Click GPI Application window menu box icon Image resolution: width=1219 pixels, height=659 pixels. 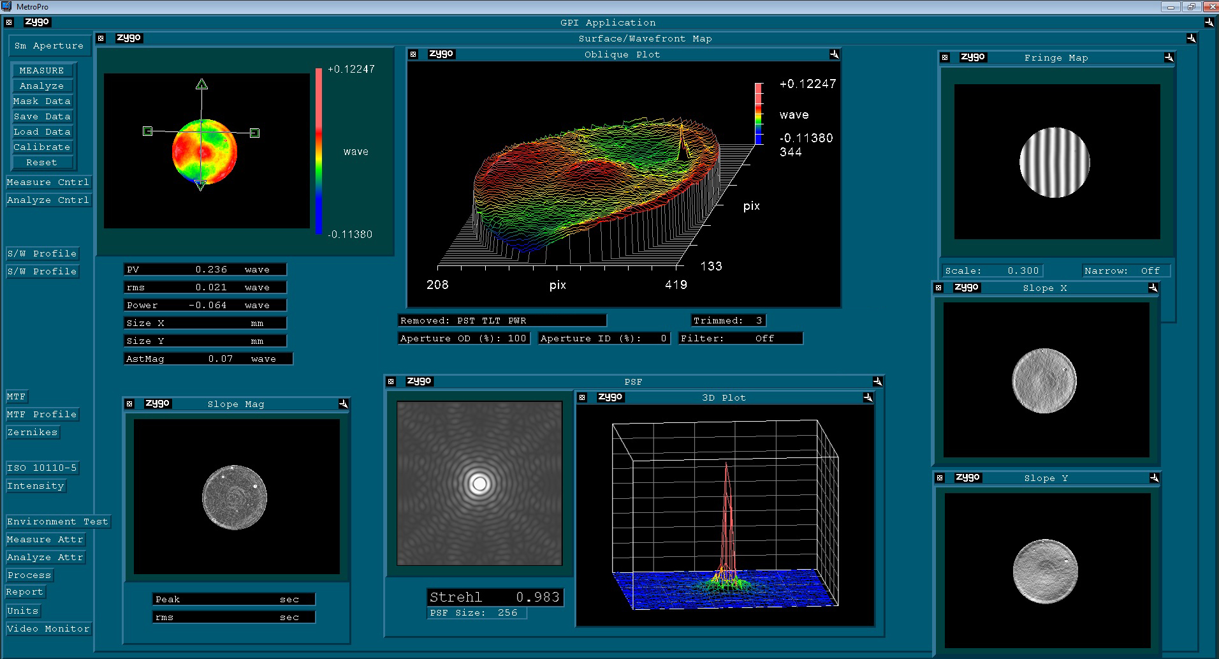(x=9, y=22)
